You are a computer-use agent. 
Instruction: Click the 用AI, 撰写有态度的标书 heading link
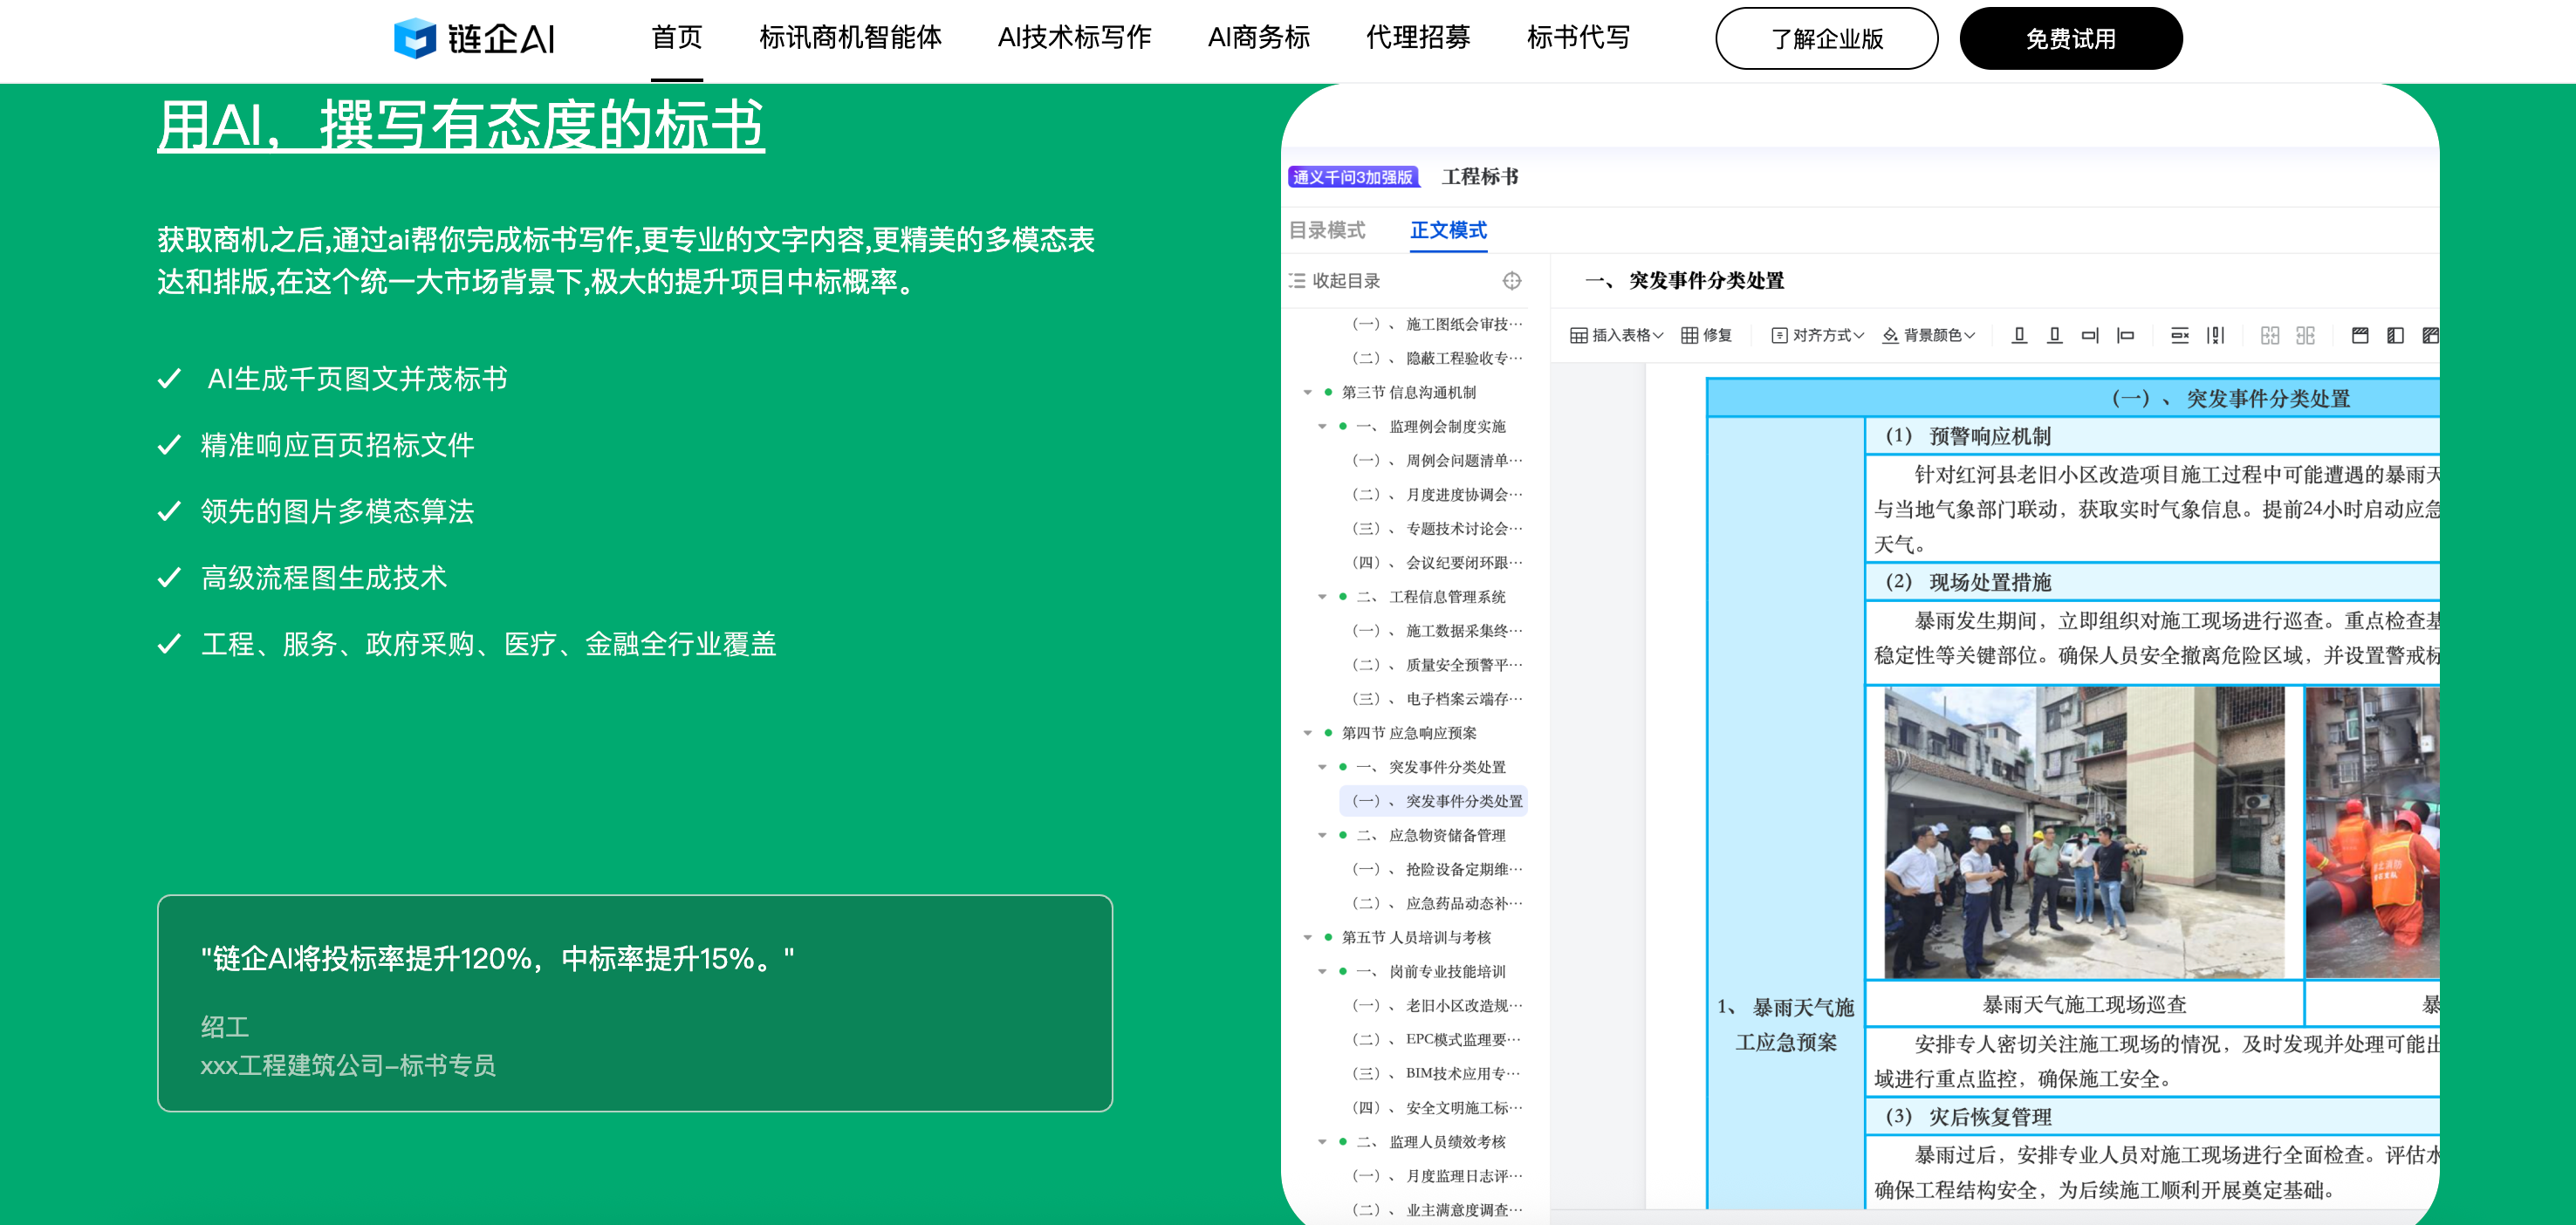click(461, 125)
